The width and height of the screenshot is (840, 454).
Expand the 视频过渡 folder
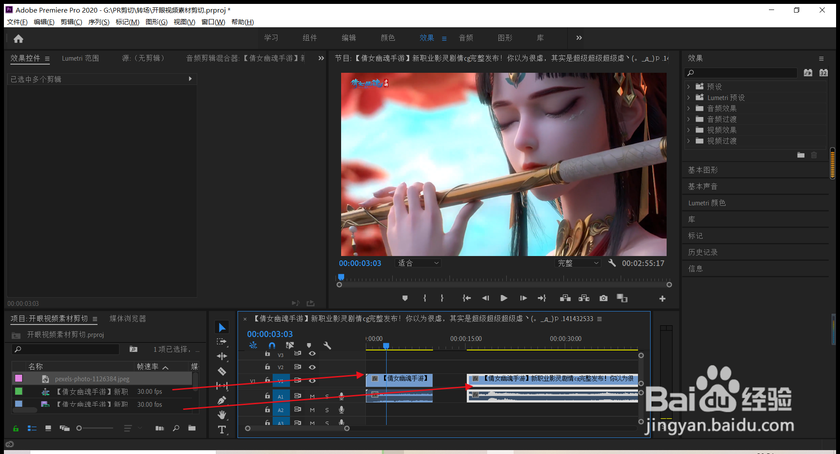[688, 141]
